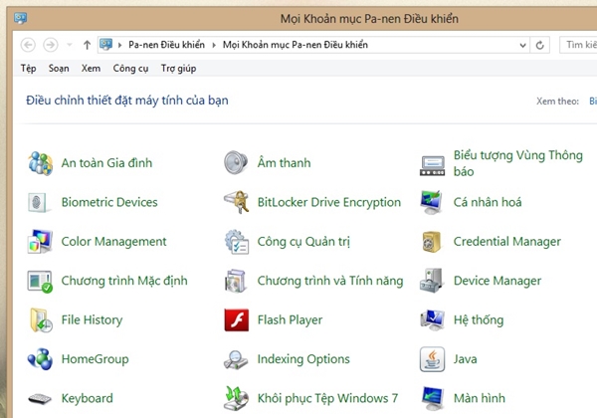Expand the address bar history dropdown

click(522, 46)
